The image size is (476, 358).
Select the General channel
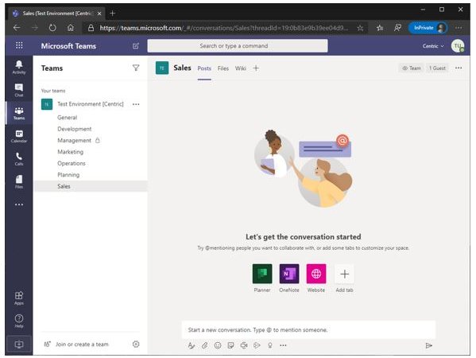[67, 117]
